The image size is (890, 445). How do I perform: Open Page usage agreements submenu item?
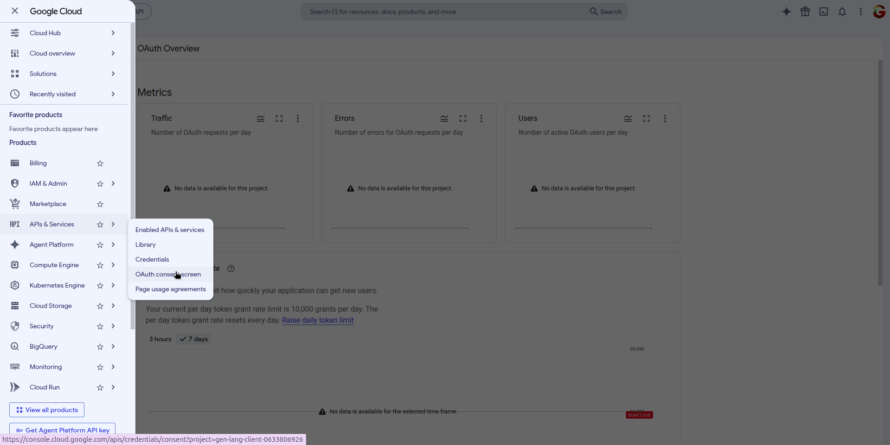tap(171, 289)
